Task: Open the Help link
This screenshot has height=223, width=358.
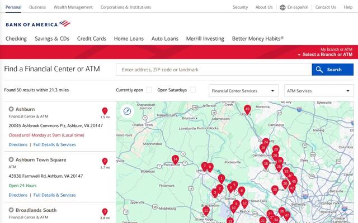Action: click(x=348, y=7)
